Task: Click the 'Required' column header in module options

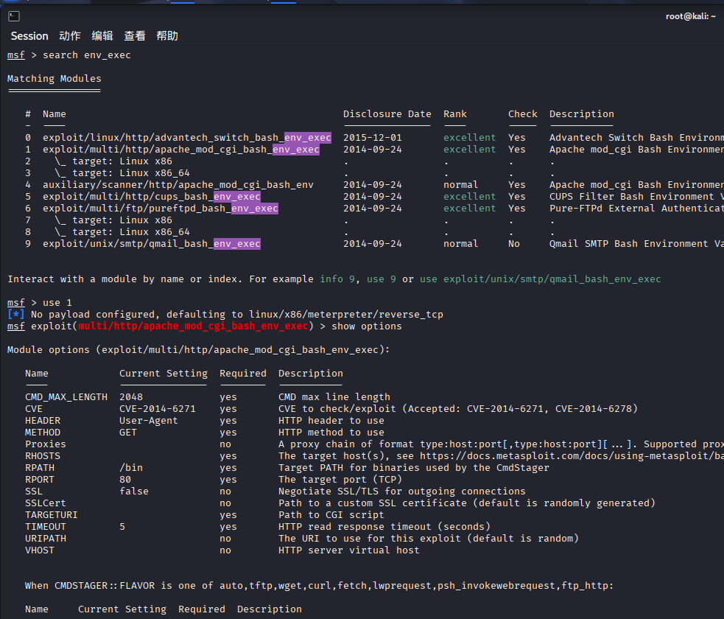Action: [243, 374]
